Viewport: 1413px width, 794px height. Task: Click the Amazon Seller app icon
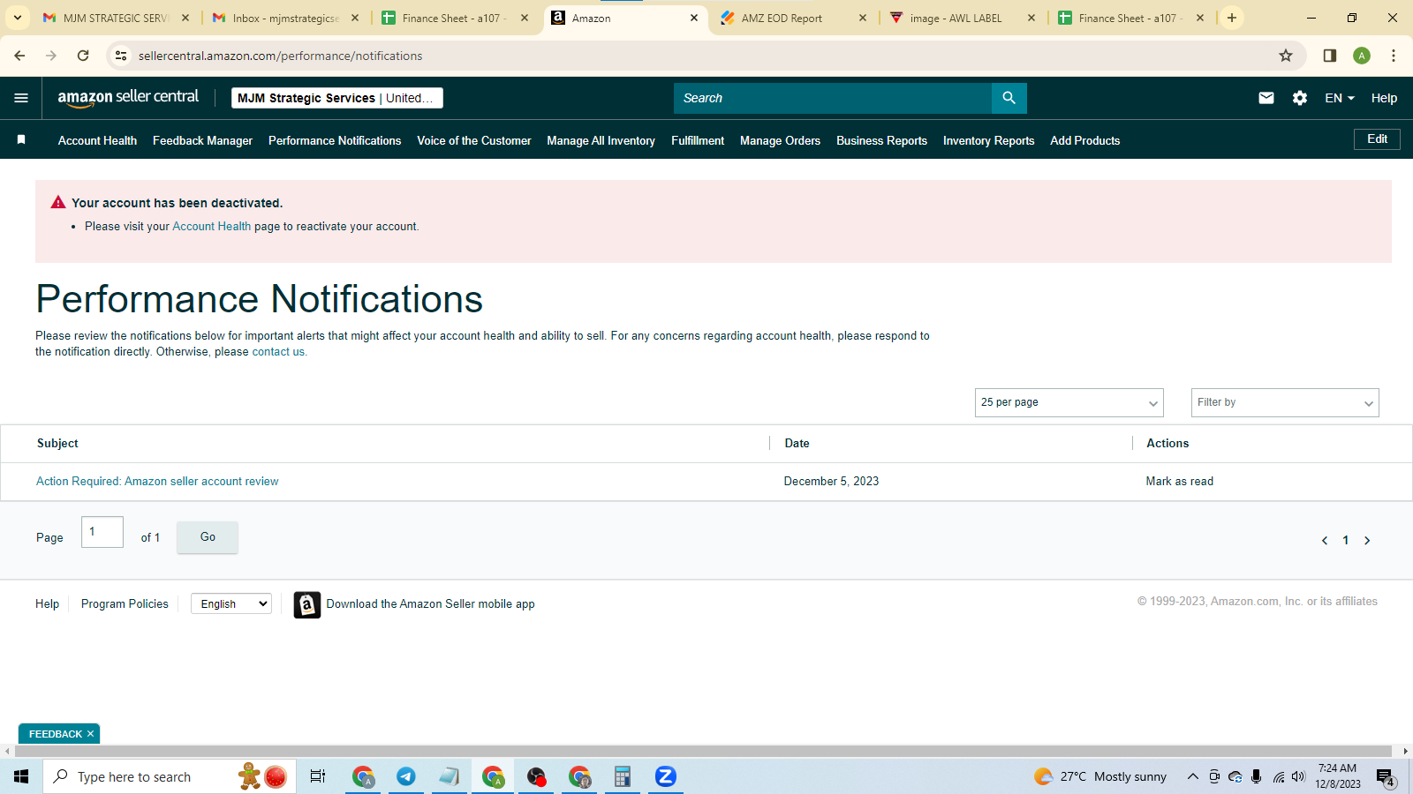click(x=307, y=604)
